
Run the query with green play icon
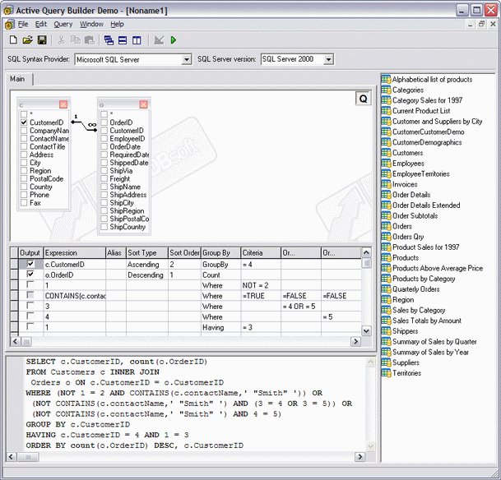(174, 40)
